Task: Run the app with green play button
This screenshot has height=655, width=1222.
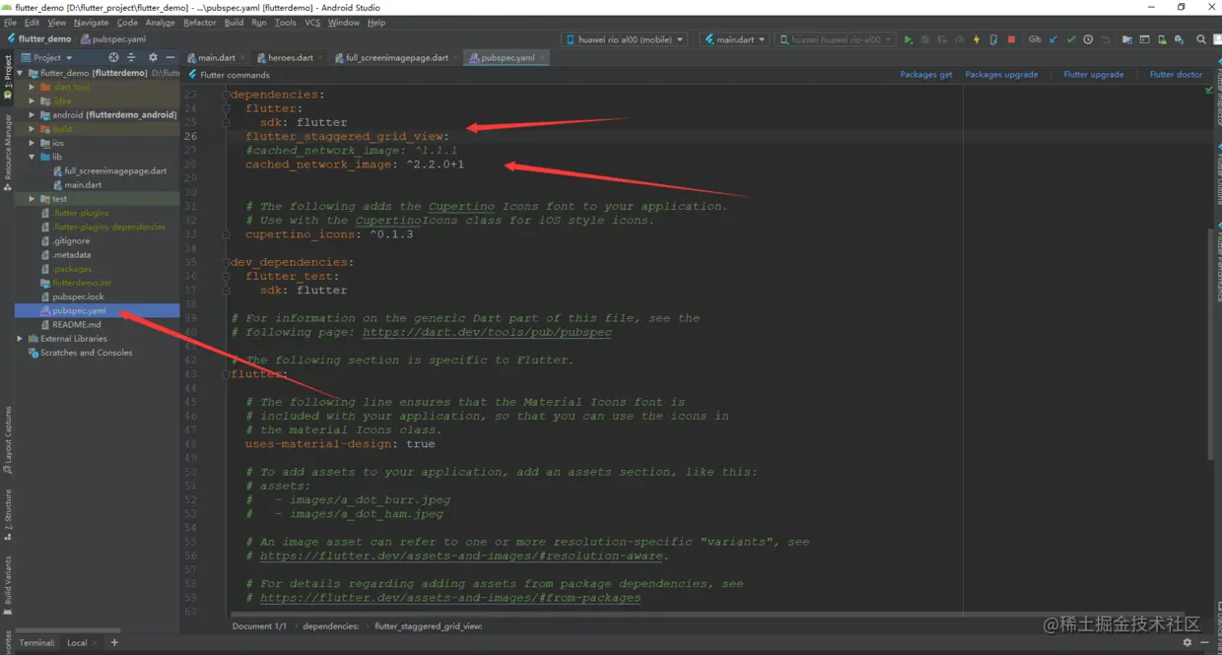Action: [x=908, y=39]
